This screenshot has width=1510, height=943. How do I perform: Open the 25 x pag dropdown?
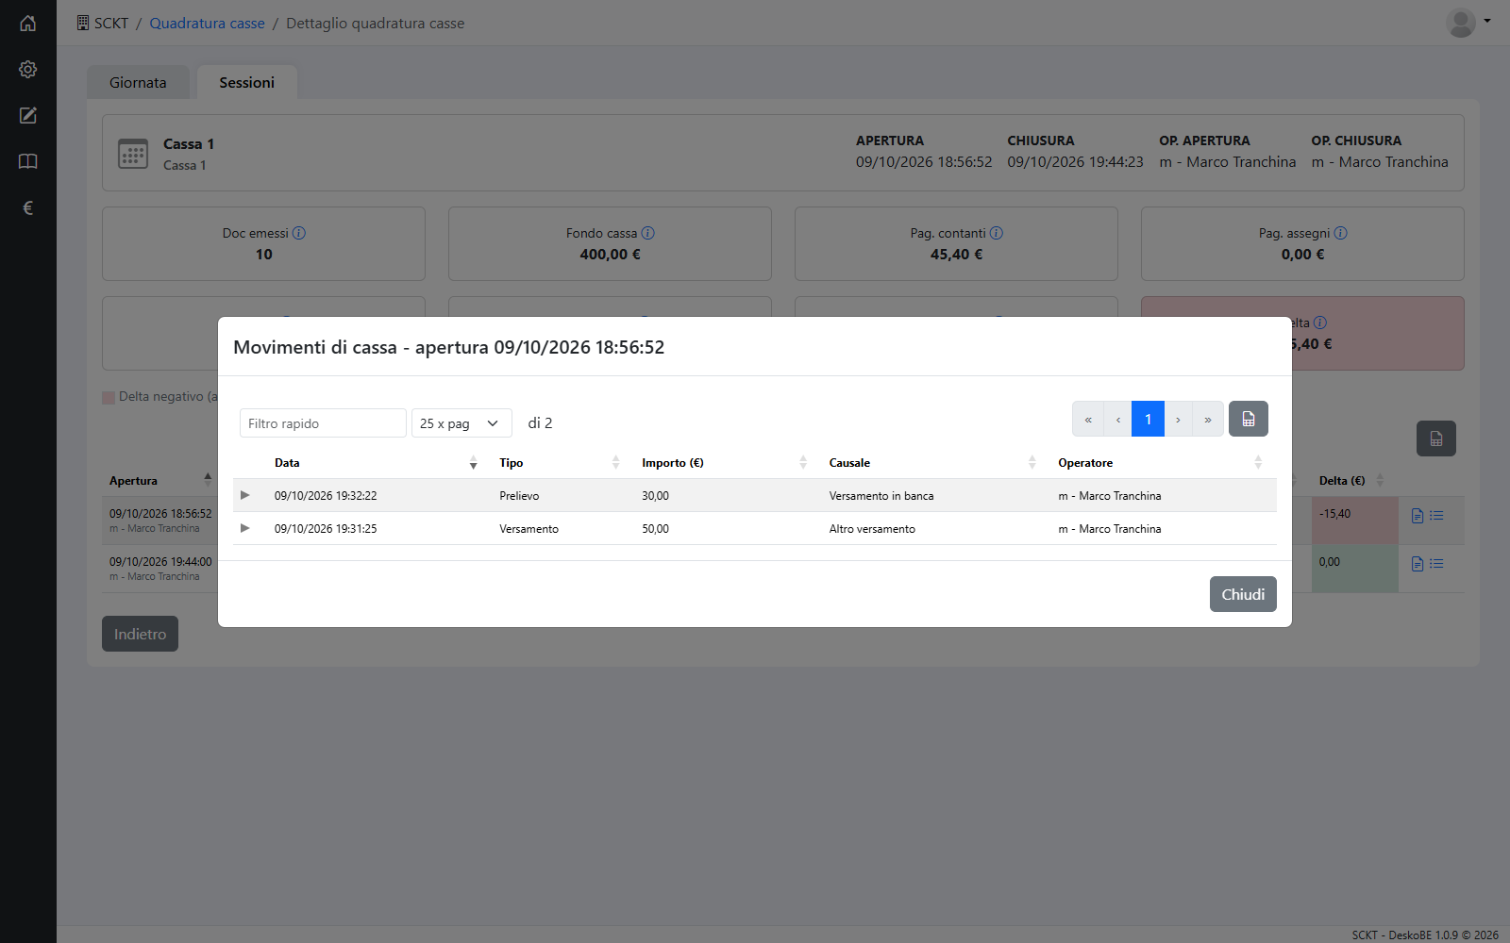pyautogui.click(x=461, y=423)
